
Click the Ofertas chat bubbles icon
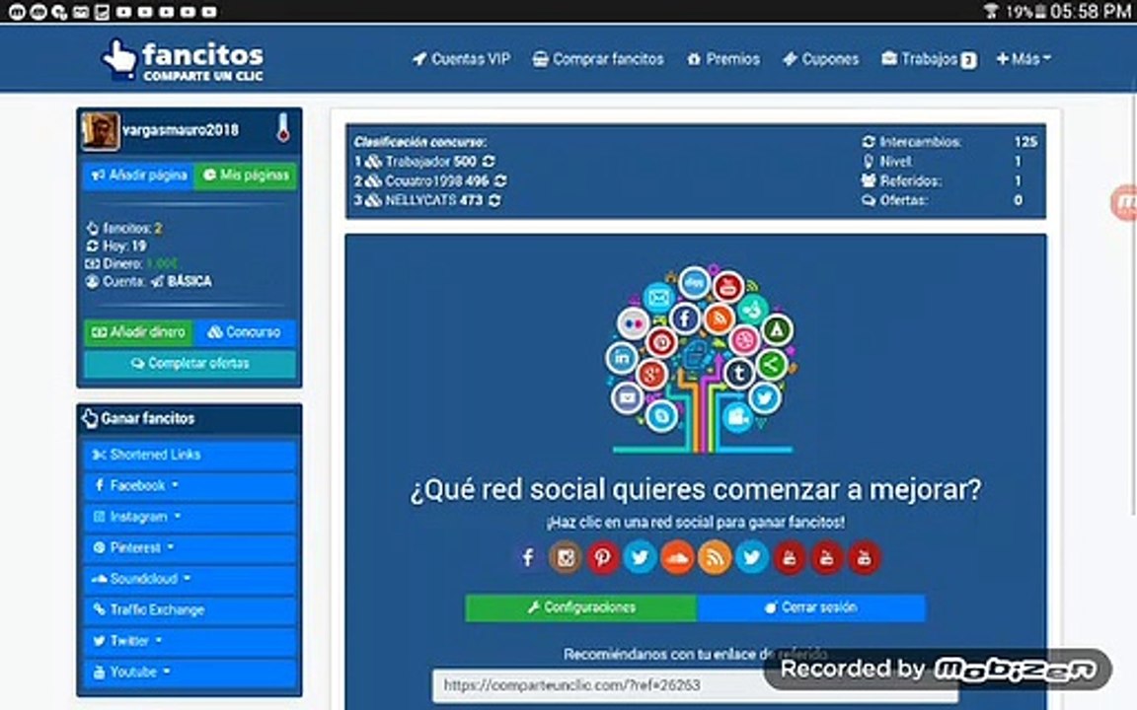[x=868, y=201]
